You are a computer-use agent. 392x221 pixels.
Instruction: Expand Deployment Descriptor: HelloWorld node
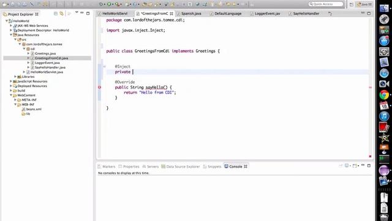coord(11,30)
